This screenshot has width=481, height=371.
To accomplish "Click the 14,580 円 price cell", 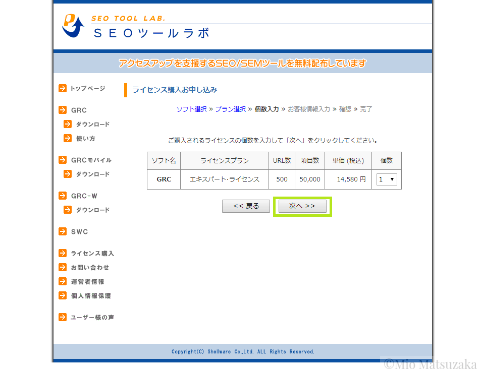I will tap(348, 179).
